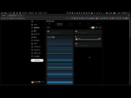This screenshot has height=98, width=131.
Task: Select the middle time-range pill
Action: [97, 27]
